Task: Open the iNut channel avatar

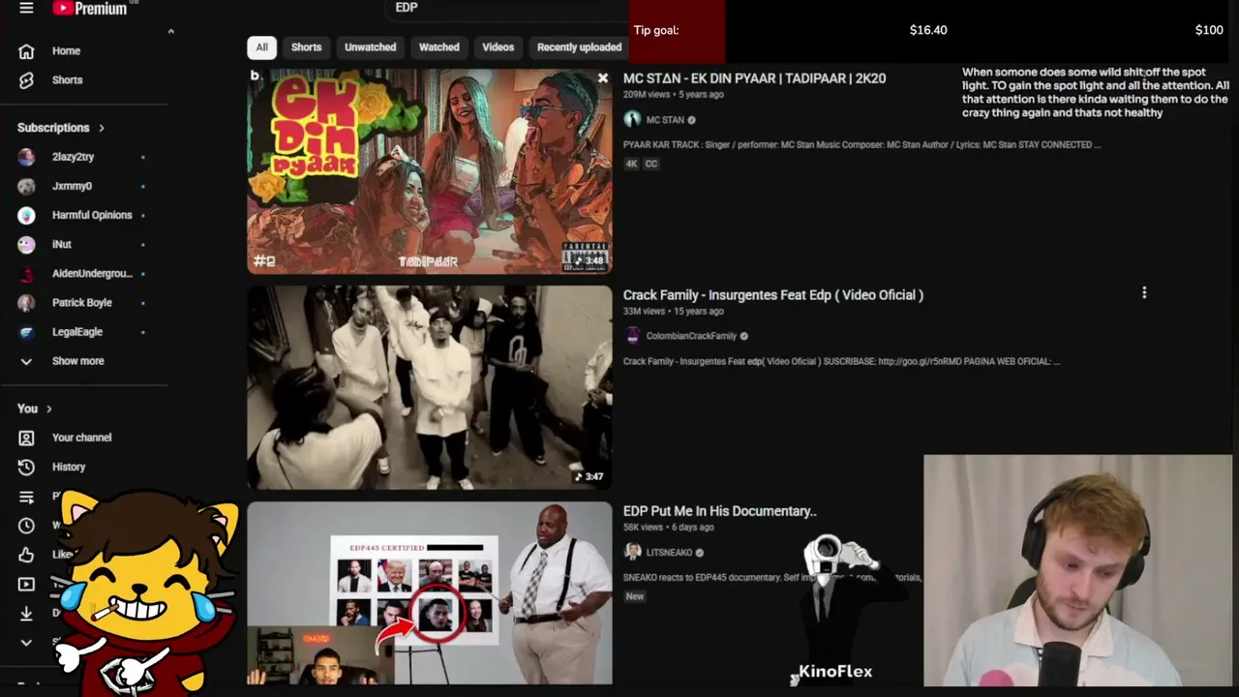Action: click(26, 244)
